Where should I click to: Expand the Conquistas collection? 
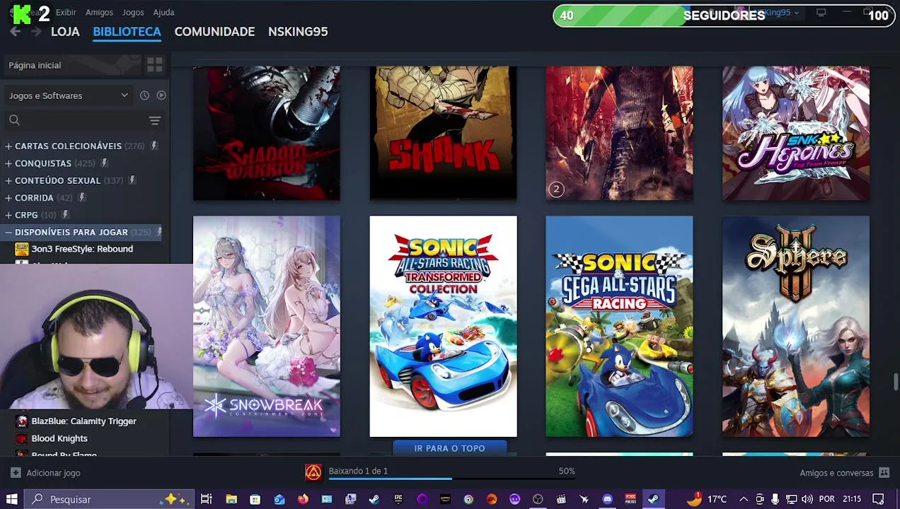pos(8,163)
